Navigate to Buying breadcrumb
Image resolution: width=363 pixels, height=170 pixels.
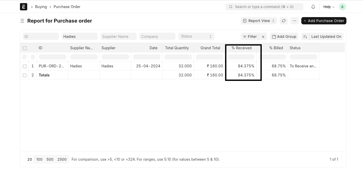(41, 7)
